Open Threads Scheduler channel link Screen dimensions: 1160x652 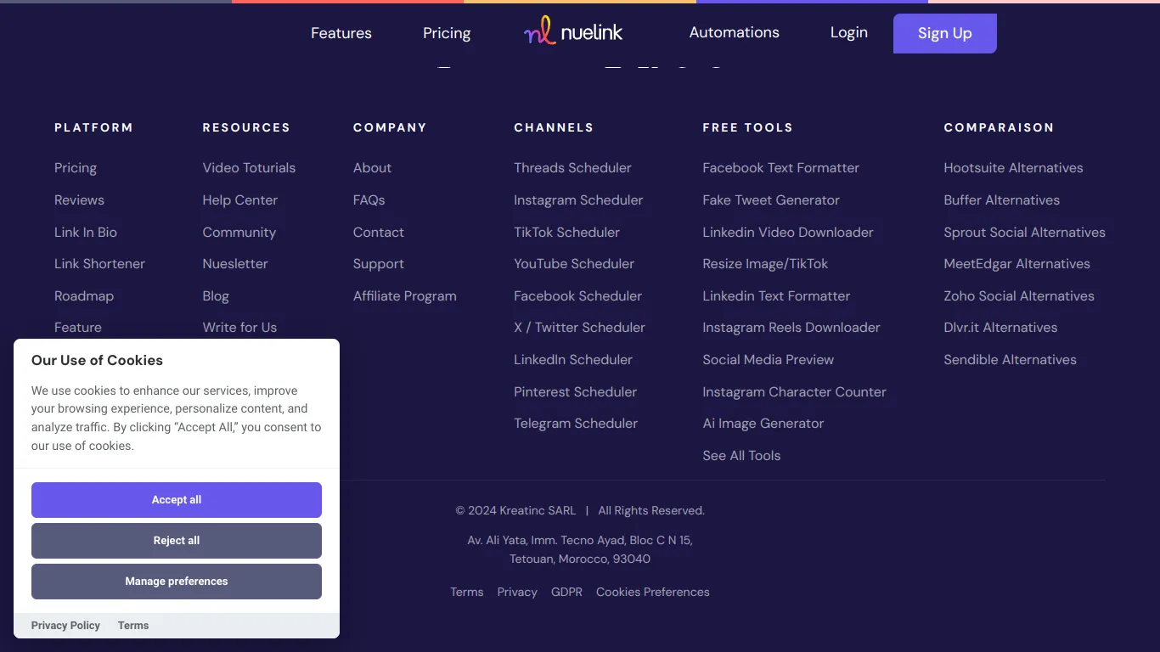572,168
